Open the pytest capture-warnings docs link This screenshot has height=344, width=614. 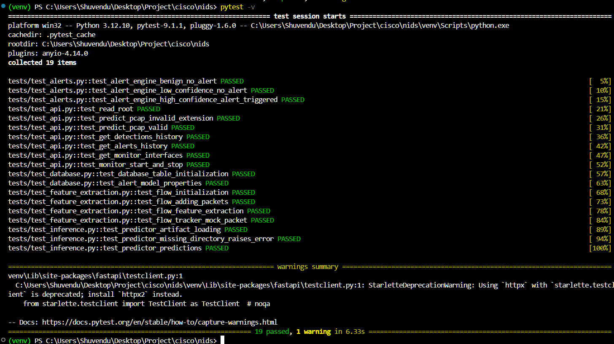click(159, 322)
